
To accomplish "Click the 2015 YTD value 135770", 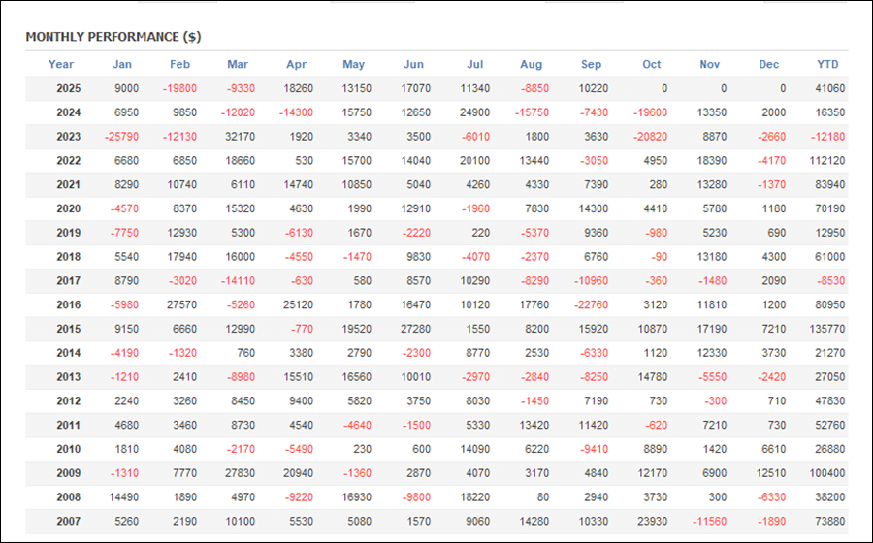I will pyautogui.click(x=824, y=329).
